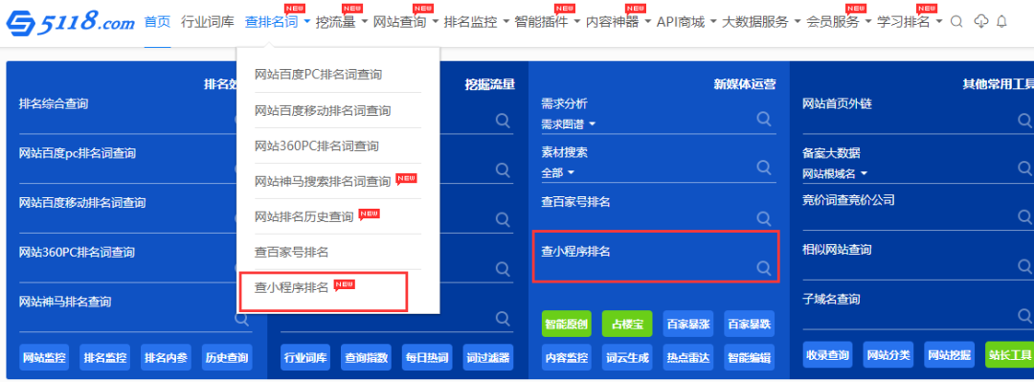Expand 排名监控 navigation dropdown

pyautogui.click(x=477, y=22)
